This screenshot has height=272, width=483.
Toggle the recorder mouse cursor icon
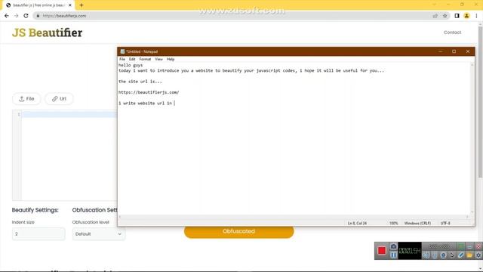452,255
